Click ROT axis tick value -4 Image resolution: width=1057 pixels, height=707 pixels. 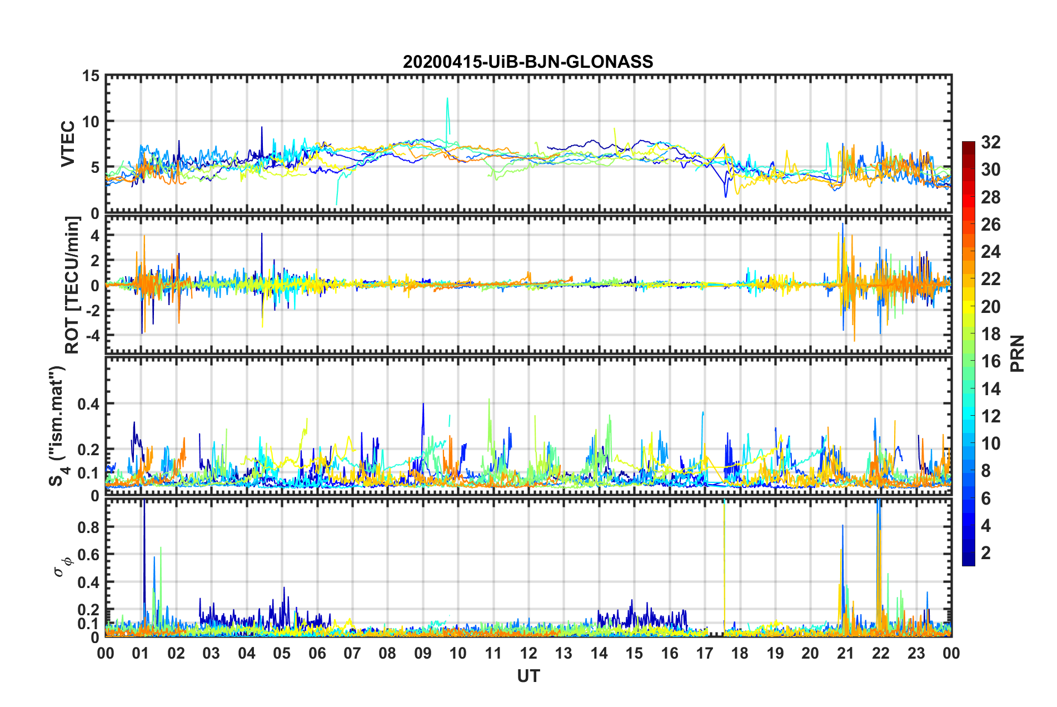pyautogui.click(x=92, y=335)
